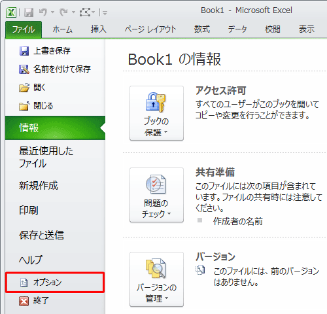Click the 名前を付けて保存 icon
The image size is (327, 314).
pos(24,69)
